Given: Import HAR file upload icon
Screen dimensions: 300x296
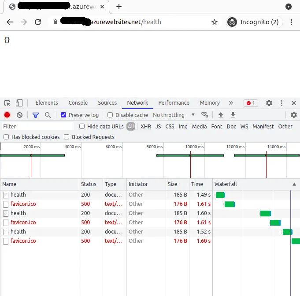Looking at the screenshot, I should [221, 115].
